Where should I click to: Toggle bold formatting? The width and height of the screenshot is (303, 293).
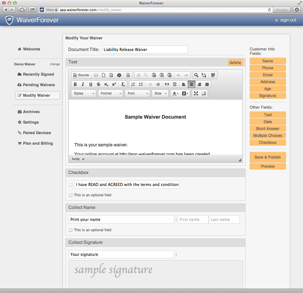click(75, 85)
